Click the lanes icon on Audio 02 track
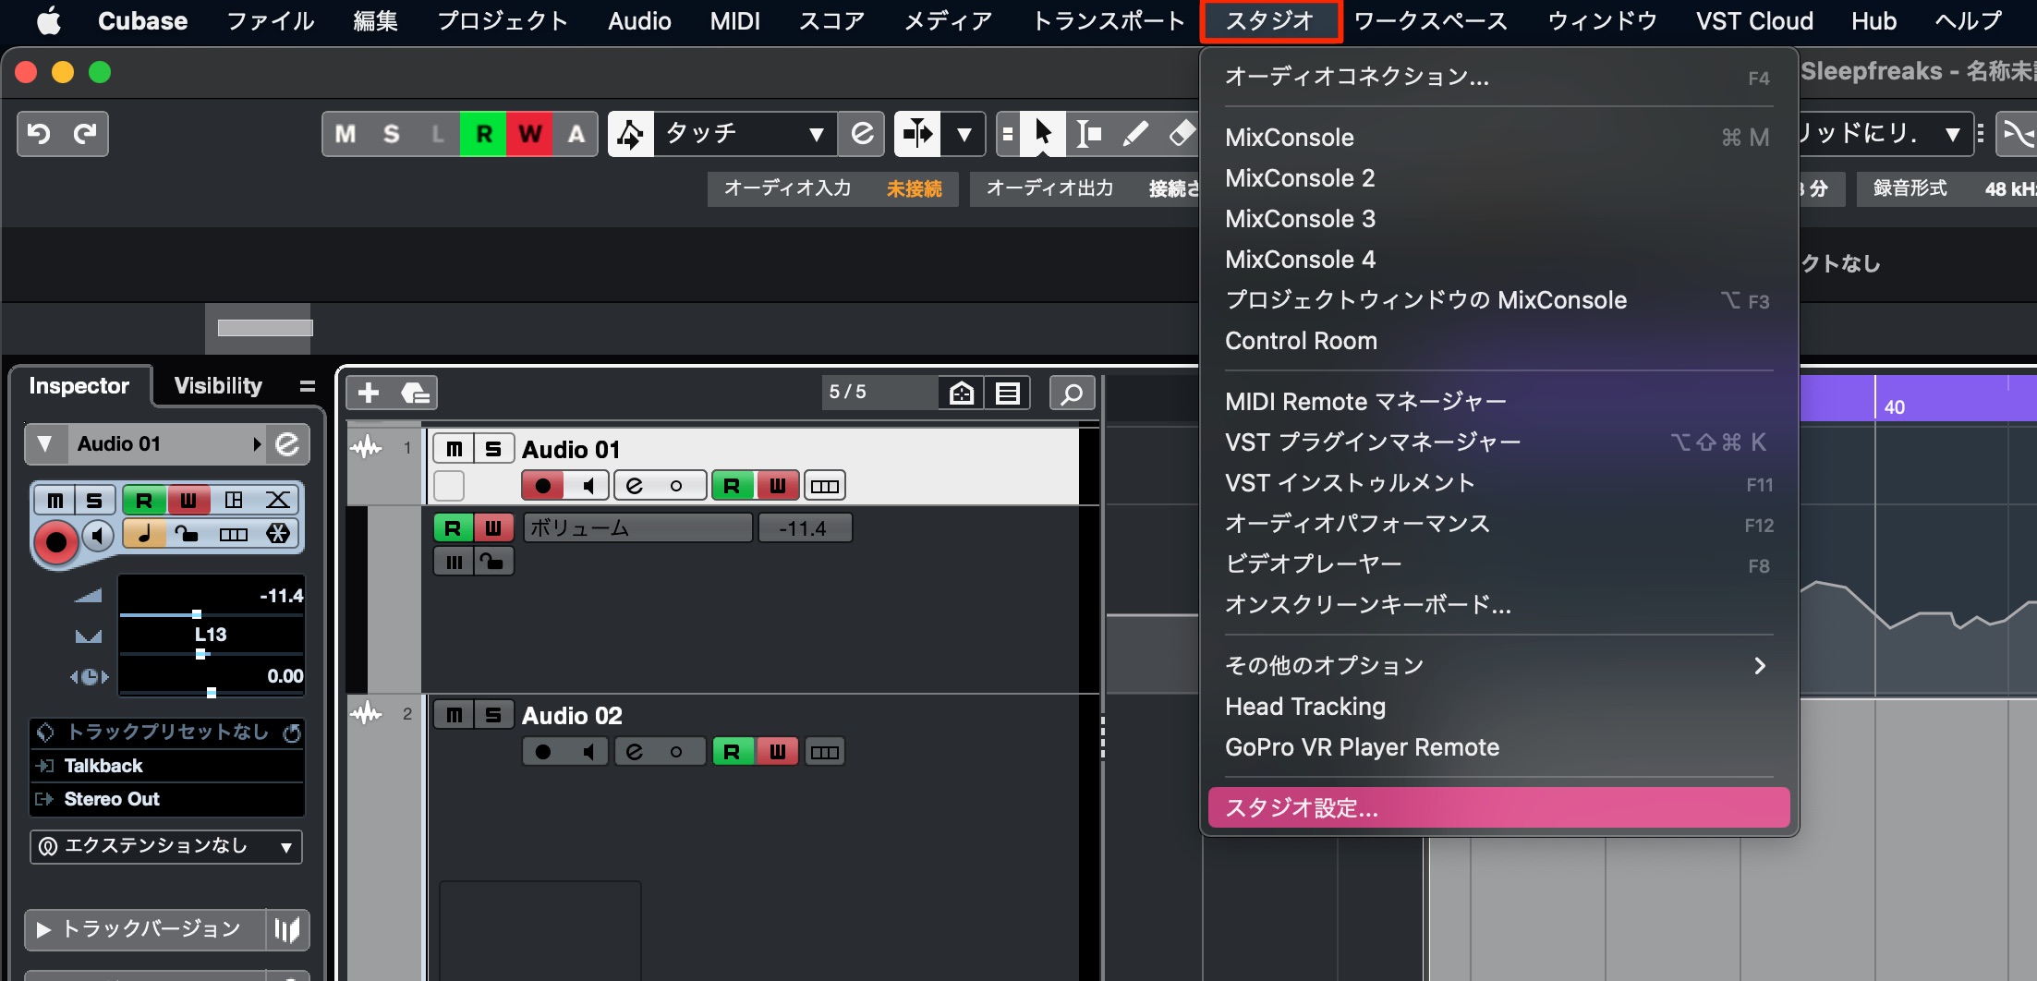 tap(825, 752)
